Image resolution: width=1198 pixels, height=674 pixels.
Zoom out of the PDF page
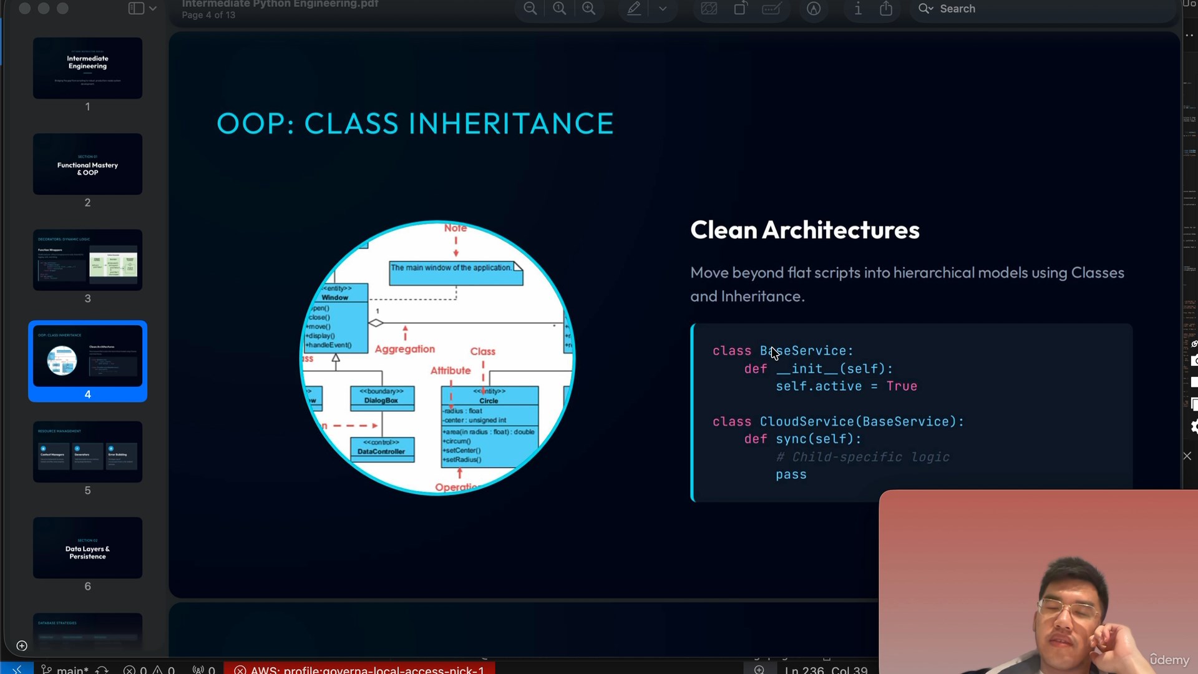[x=530, y=9]
